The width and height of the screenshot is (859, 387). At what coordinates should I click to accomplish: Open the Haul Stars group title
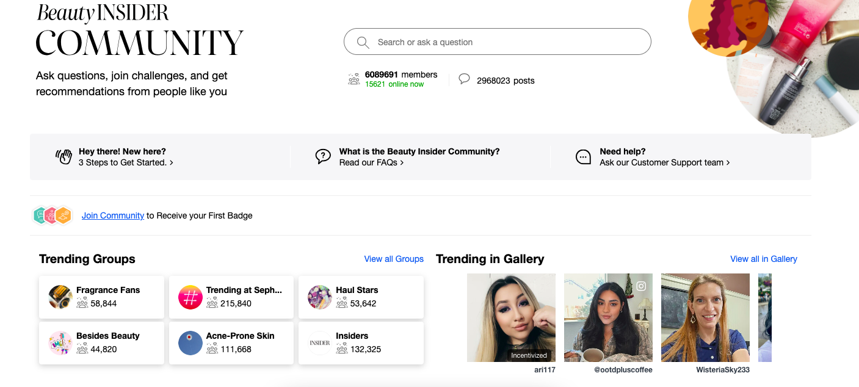(357, 290)
